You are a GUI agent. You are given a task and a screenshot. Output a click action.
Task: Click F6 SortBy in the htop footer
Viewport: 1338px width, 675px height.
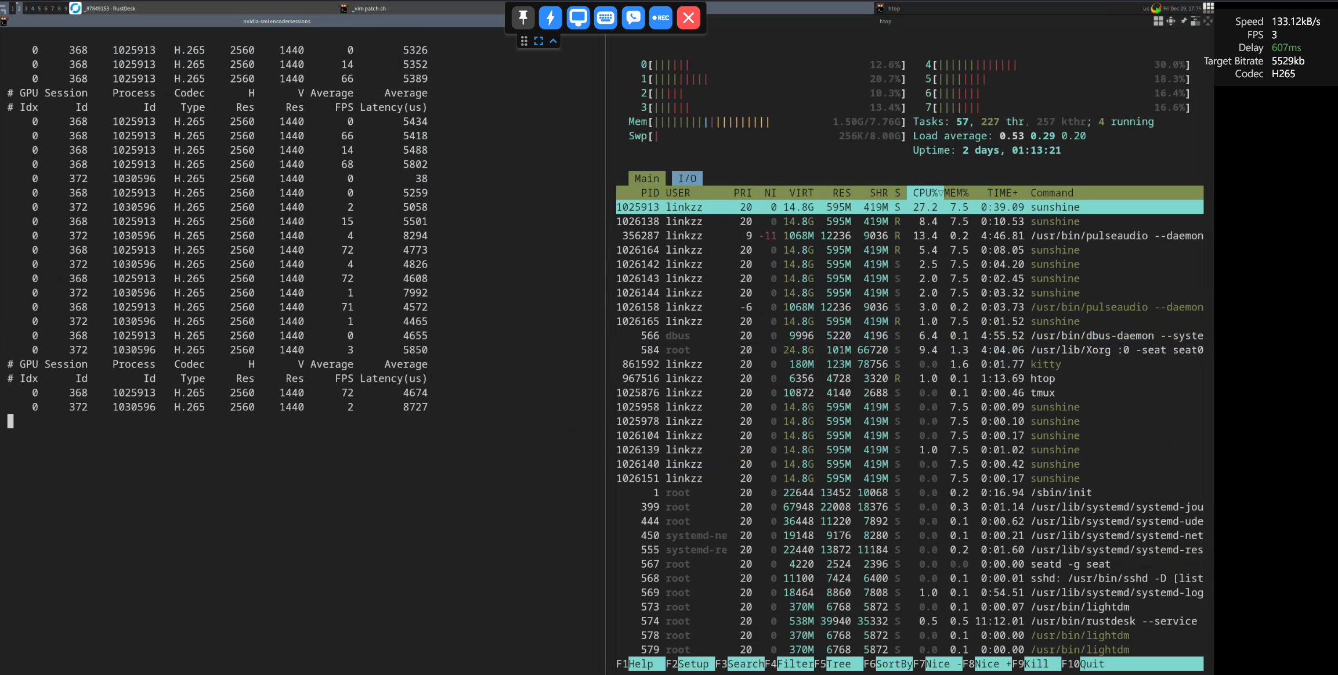point(888,663)
